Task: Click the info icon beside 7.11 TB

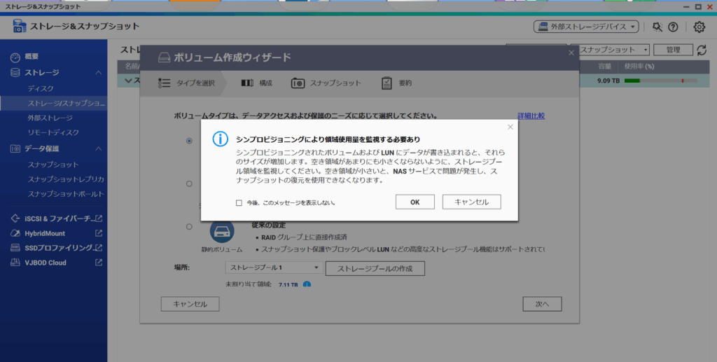Action: 307,285
